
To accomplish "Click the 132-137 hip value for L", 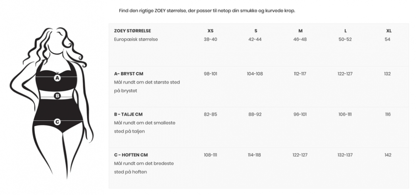I will (345, 155).
